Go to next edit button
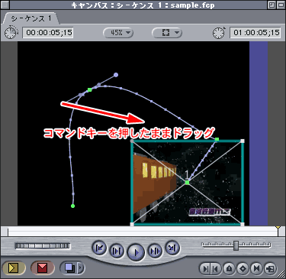This screenshot has height=279, width=286. coord(172,248)
